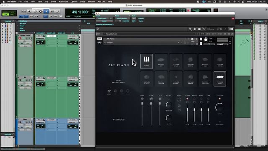Click the camera snapshot icon on Alt Piano header
Screen dimensions: 268x151
coord(192,39)
